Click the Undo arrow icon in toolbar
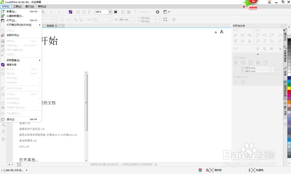 tap(51, 12)
